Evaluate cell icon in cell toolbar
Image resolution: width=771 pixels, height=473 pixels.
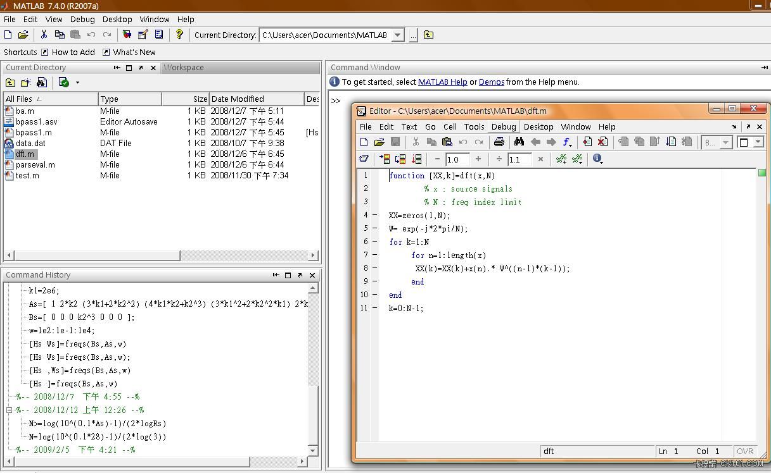point(385,159)
